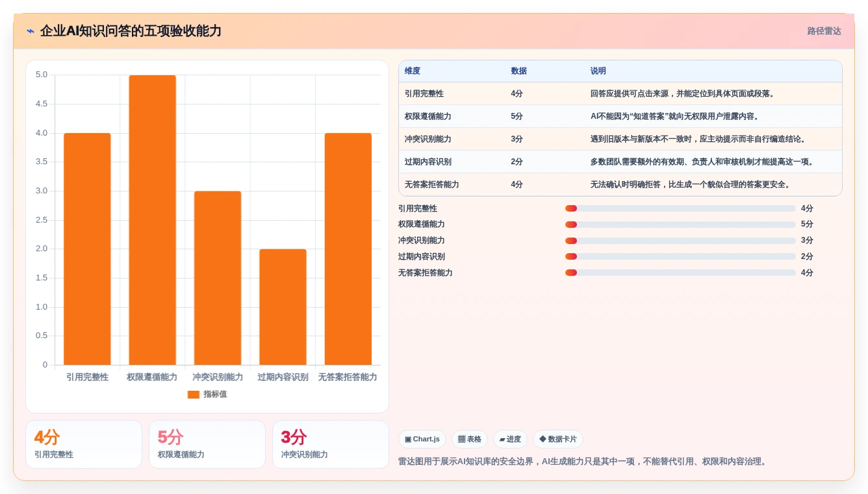This screenshot has width=868, height=494.
Task: Click the 权限遵循能力 bar in chart
Action: pyautogui.click(x=152, y=220)
